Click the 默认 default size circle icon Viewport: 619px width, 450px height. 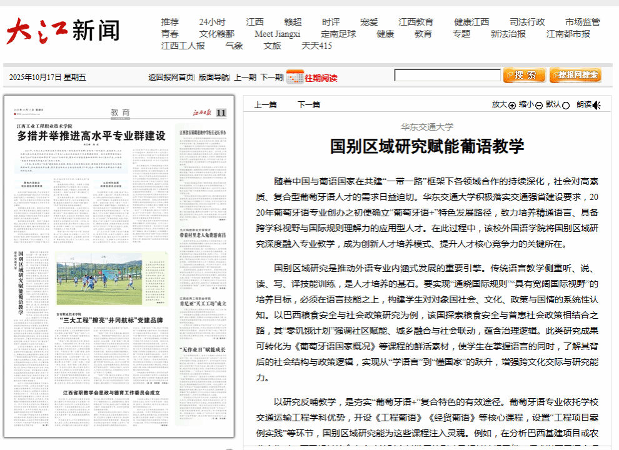[x=566, y=105]
